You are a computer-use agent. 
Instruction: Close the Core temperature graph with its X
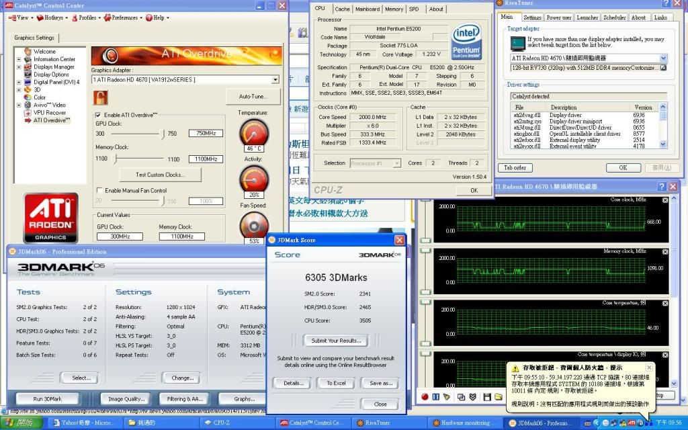pos(665,303)
